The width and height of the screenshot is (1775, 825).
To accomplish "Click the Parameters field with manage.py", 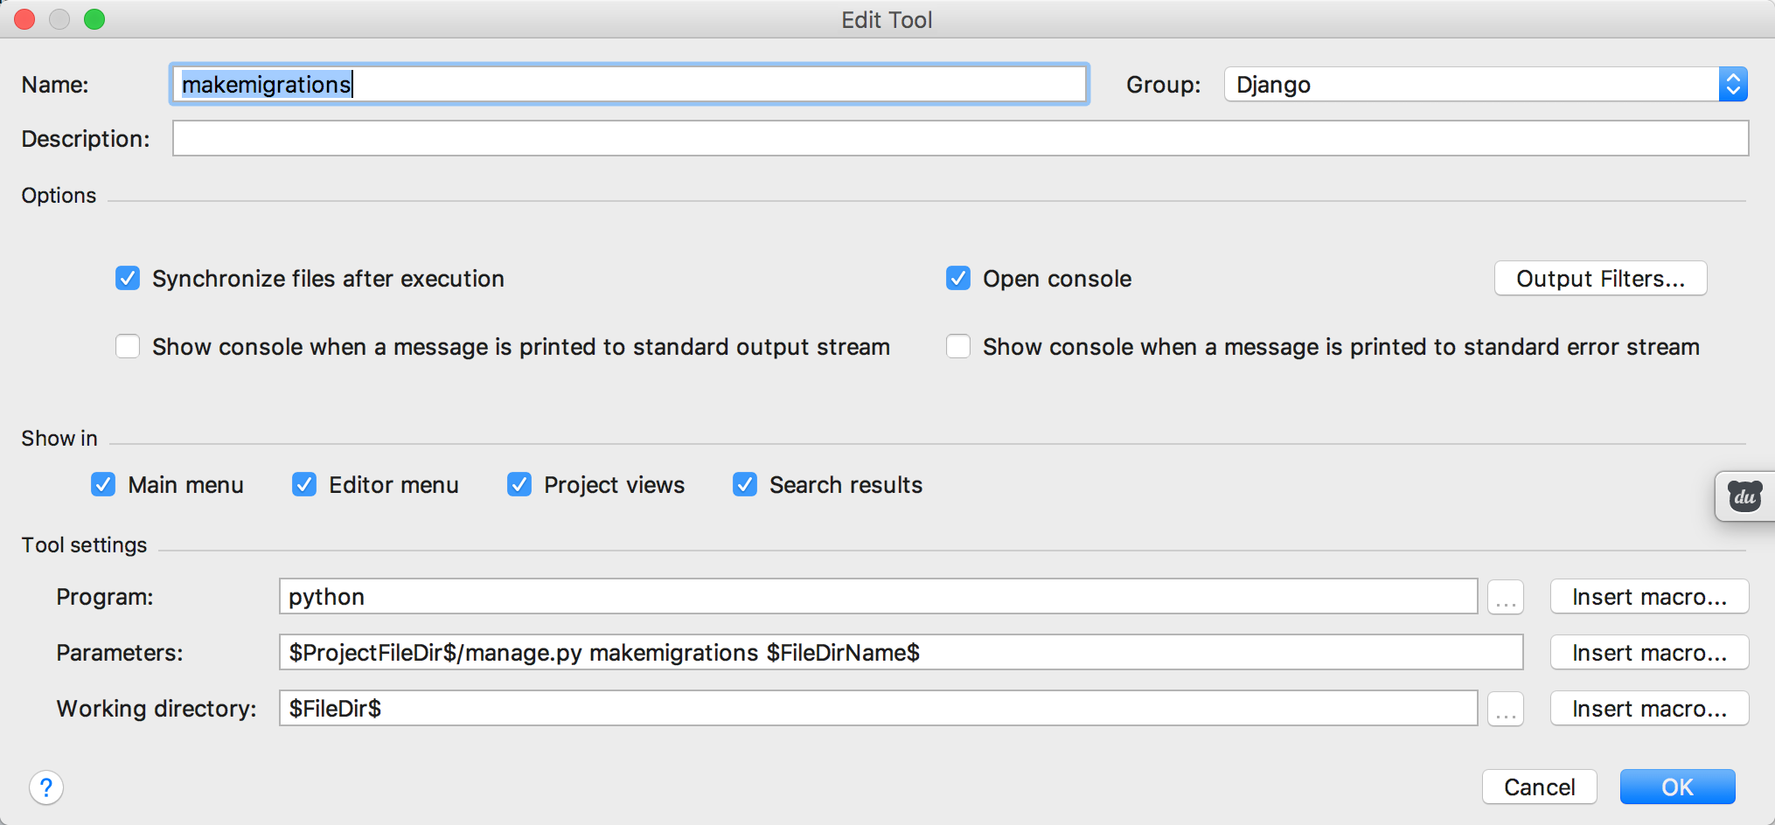I will pyautogui.click(x=901, y=653).
